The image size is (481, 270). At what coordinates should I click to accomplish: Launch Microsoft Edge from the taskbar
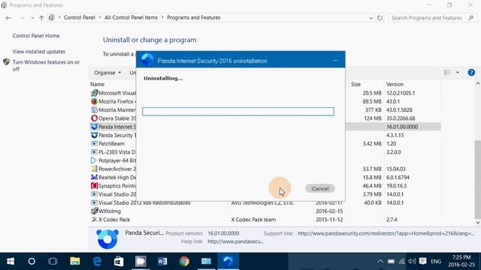pyautogui.click(x=97, y=261)
